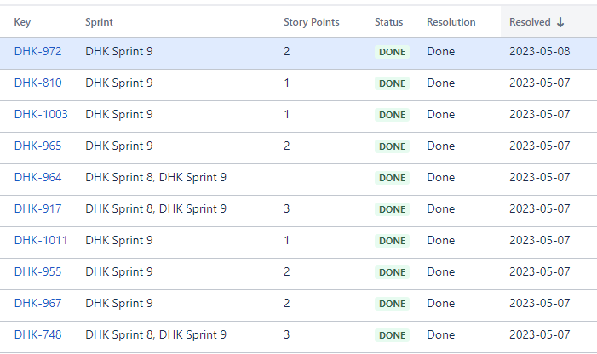
Task: Open issue link DHK-955
Action: (x=37, y=271)
